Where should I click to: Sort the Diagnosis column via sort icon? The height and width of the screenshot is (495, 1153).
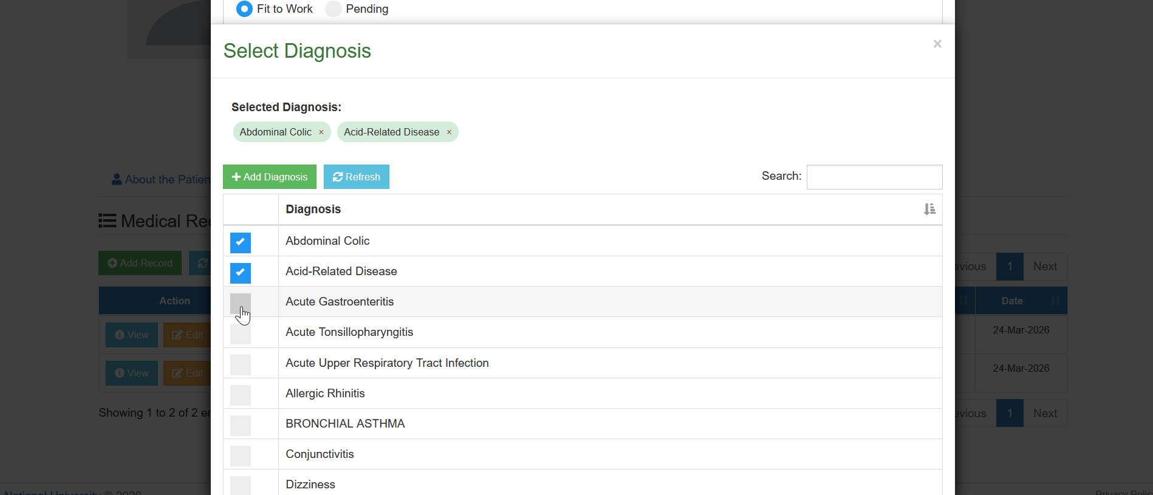(929, 209)
